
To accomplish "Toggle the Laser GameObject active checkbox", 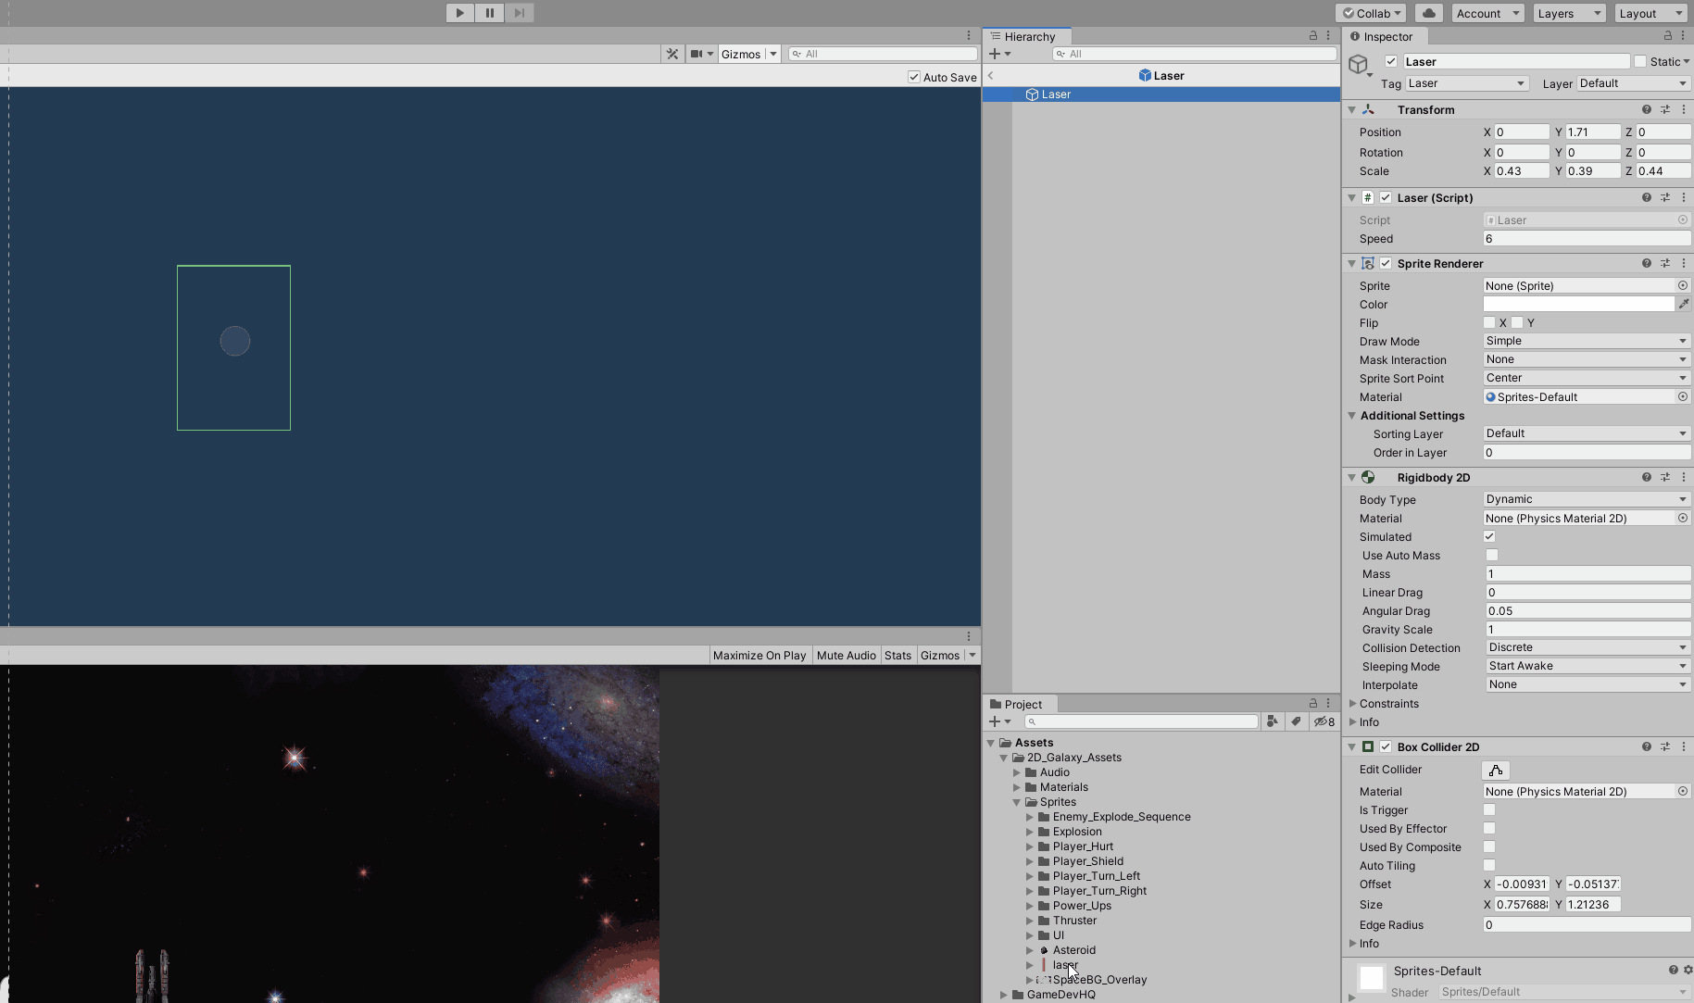I will tap(1391, 61).
